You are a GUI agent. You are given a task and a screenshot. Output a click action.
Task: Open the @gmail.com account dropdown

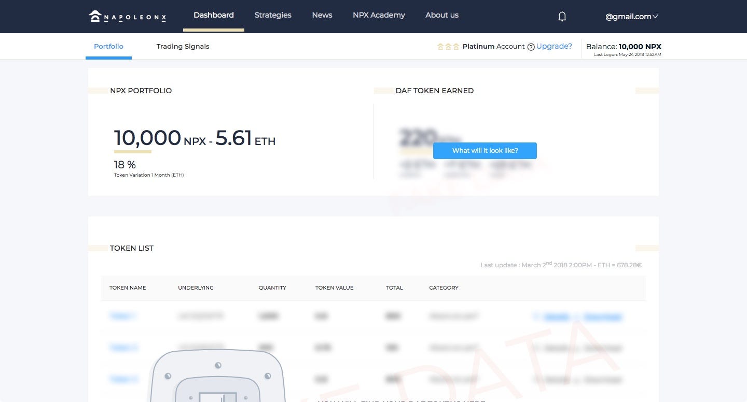pyautogui.click(x=631, y=17)
